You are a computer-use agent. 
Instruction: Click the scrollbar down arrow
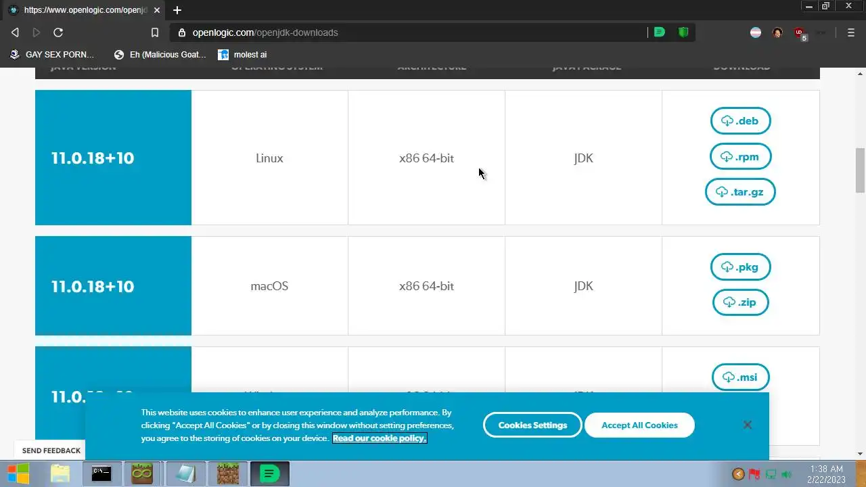pos(861,454)
